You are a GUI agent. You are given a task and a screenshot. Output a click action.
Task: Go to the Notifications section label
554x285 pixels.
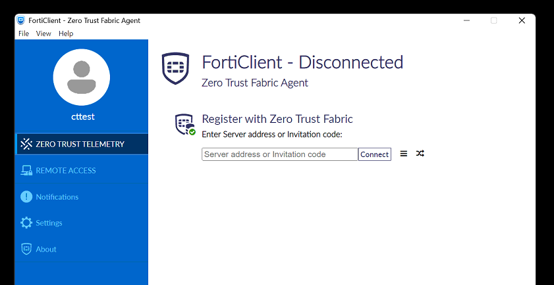tap(57, 197)
